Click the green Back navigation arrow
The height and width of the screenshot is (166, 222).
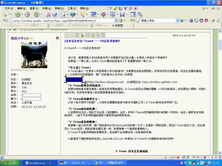click(x=17, y=14)
